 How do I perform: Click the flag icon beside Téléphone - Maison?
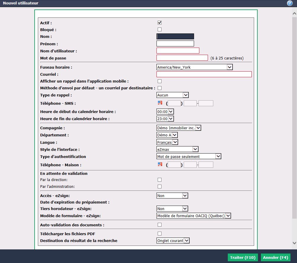click(x=160, y=164)
